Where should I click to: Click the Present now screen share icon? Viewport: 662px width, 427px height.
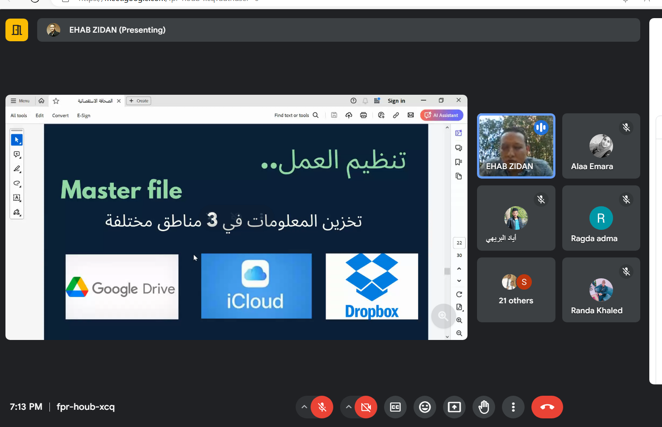pos(454,407)
